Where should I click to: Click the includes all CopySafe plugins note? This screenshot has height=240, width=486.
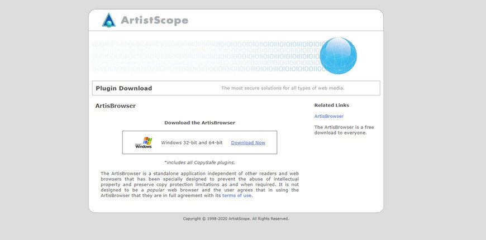point(199,162)
